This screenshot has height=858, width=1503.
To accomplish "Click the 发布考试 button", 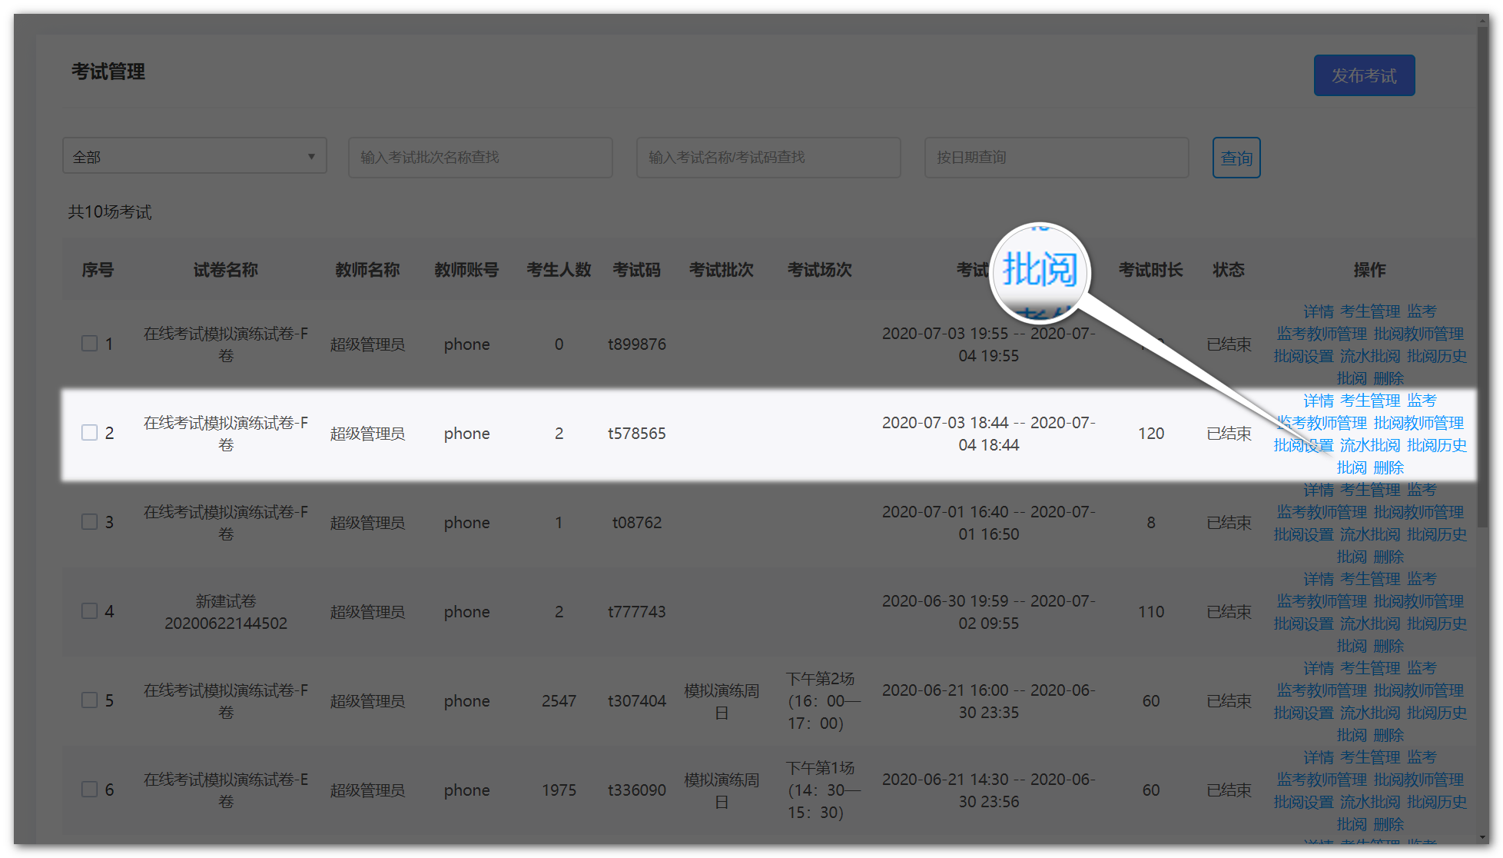I will [1363, 75].
